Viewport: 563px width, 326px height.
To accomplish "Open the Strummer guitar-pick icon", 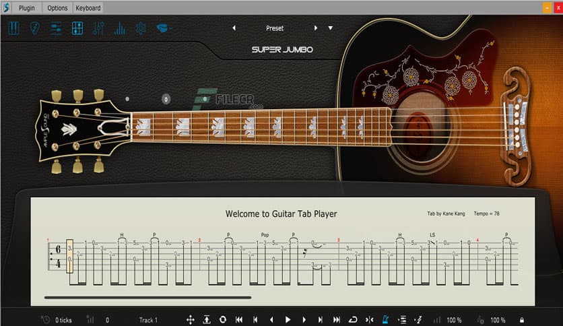I will [x=34, y=28].
